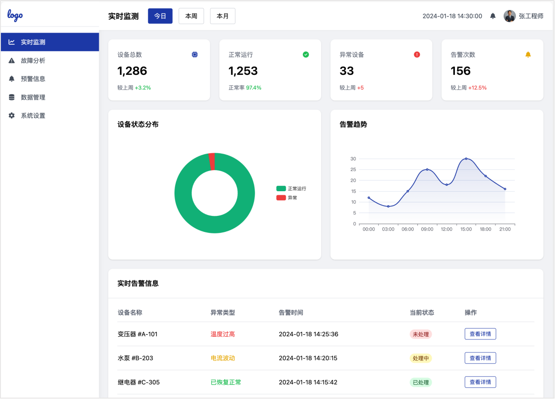Click the alarm time 2024-01-18 14:25:36
Viewport: 555px width, 399px height.
click(x=309, y=335)
